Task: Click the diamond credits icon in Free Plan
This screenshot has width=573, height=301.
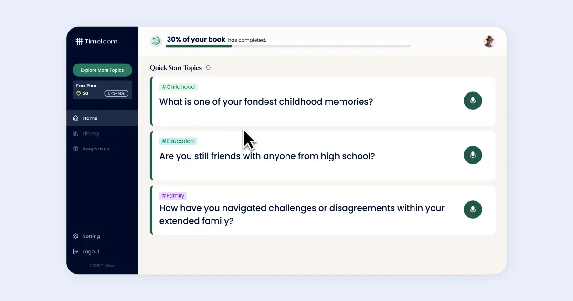Action: point(79,93)
